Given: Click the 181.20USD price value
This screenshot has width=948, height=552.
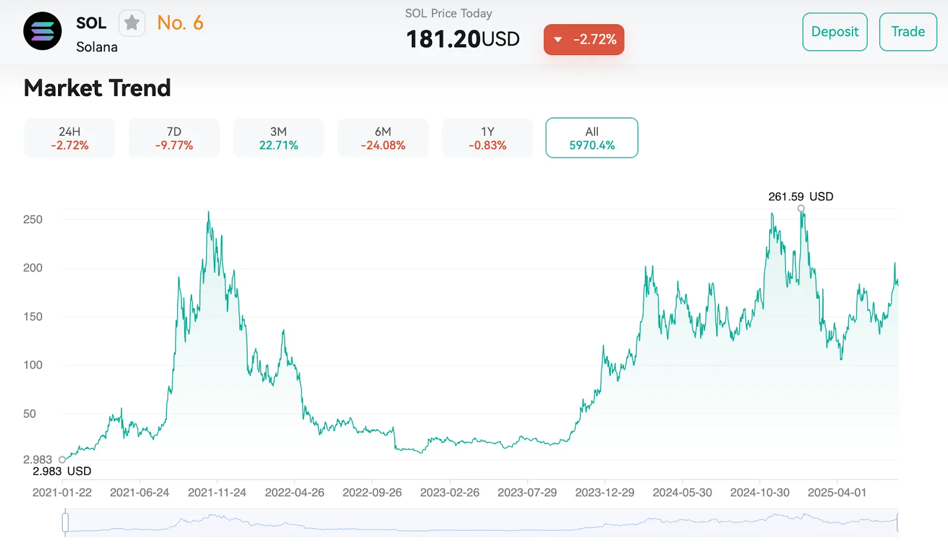Looking at the screenshot, I should point(463,39).
